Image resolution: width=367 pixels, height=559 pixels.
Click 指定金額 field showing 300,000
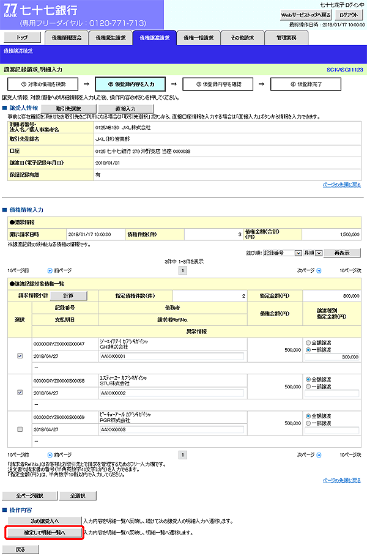pos(332,357)
